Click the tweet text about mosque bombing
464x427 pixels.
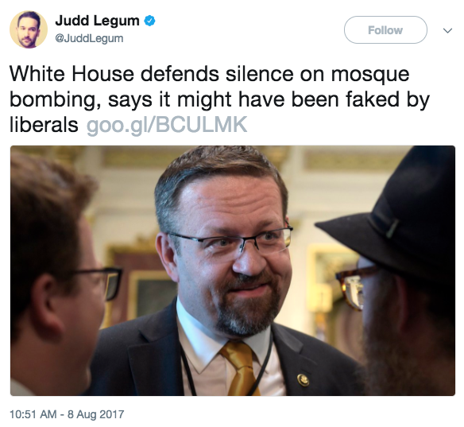coord(219,99)
